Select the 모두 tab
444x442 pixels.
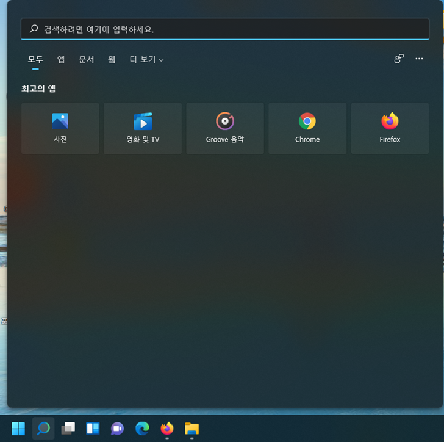(35, 60)
